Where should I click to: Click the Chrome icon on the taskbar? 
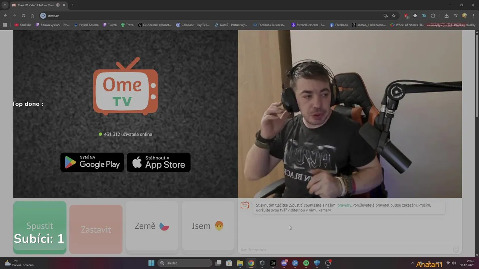(251, 263)
